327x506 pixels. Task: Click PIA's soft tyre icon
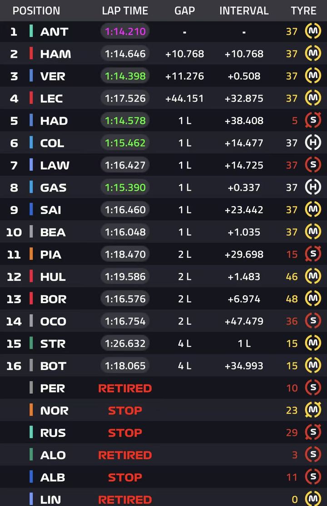313,254
